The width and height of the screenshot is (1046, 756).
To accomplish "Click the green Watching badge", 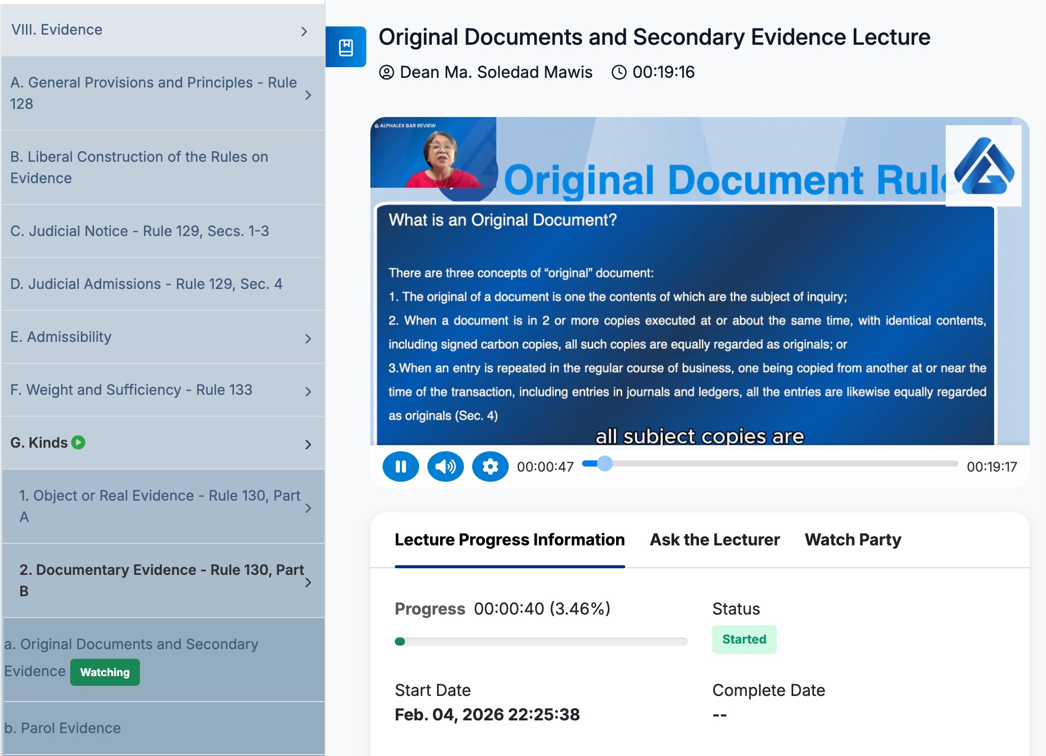I will (105, 672).
